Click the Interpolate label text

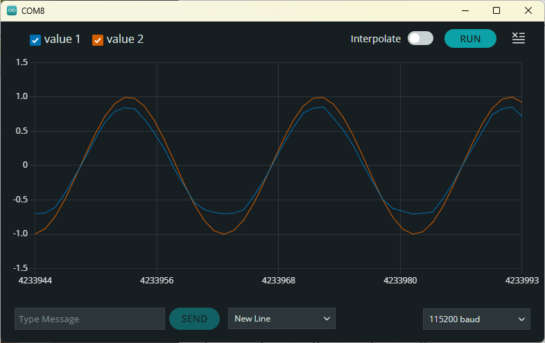coord(376,39)
